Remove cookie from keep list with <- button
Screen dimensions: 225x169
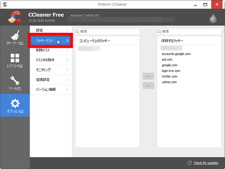(x=148, y=85)
